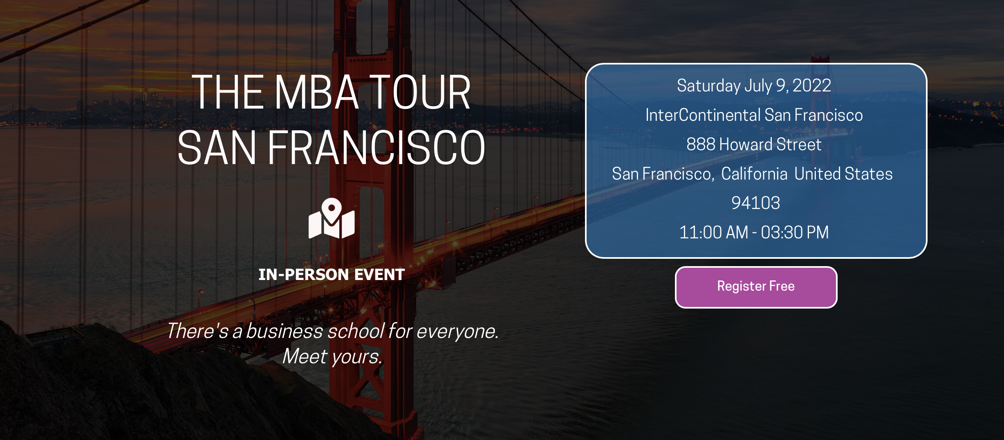
Task: Click the Meet yours. italic text
Action: point(332,357)
